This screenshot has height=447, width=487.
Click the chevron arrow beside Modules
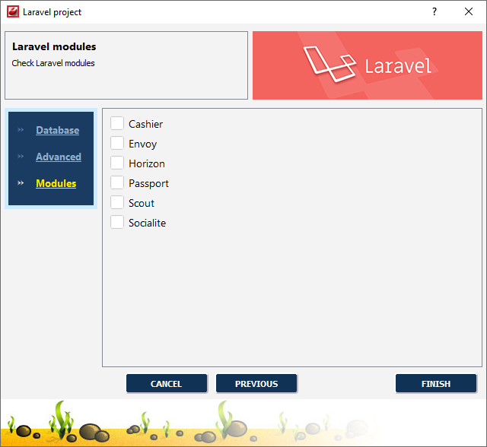[21, 183]
